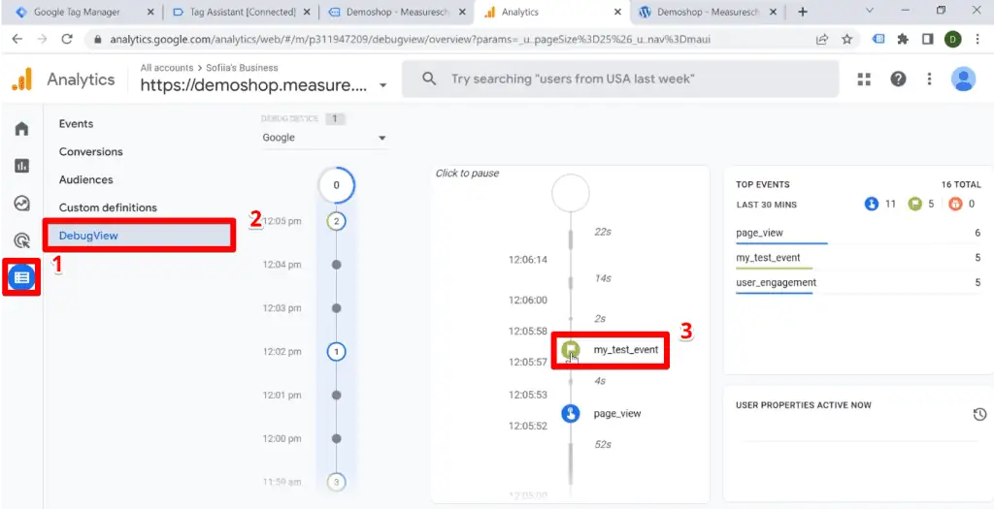Click page_view in the Top Events list
Viewport: 994px width, 509px height.
[760, 233]
